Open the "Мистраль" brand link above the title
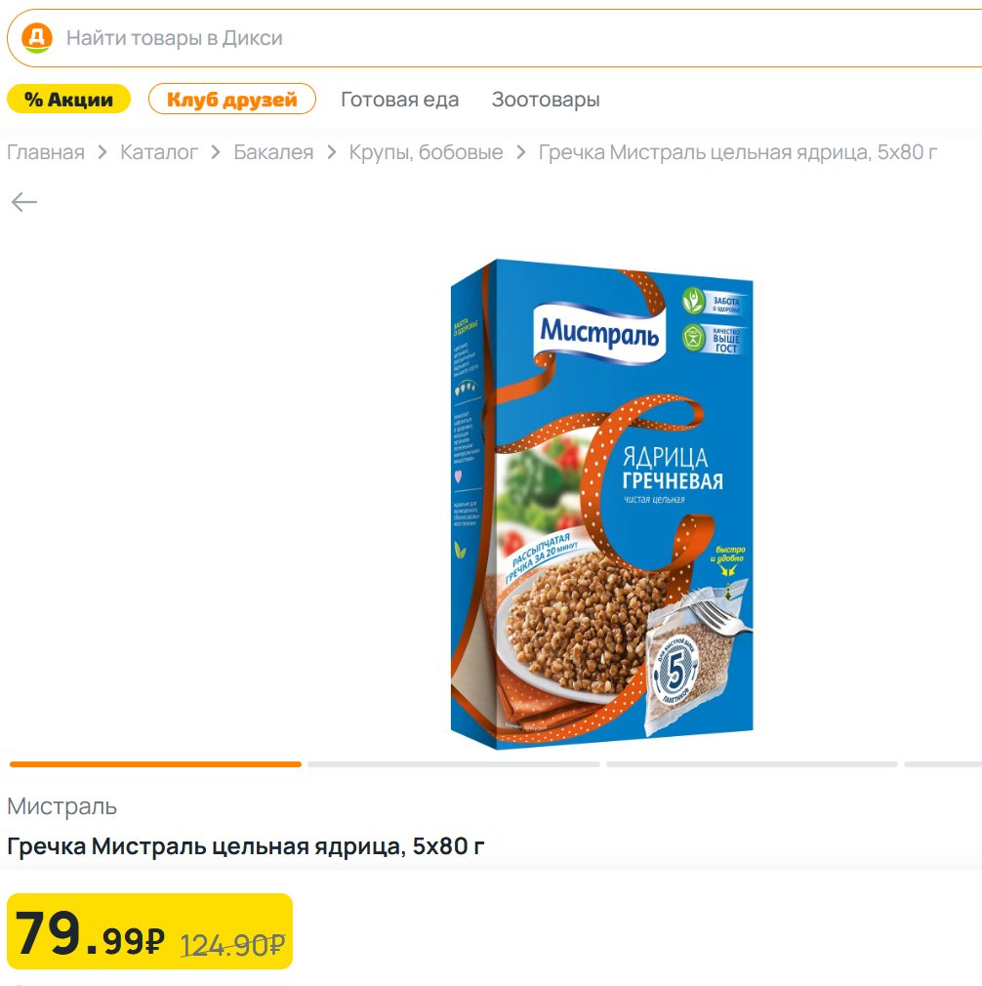 coord(62,806)
